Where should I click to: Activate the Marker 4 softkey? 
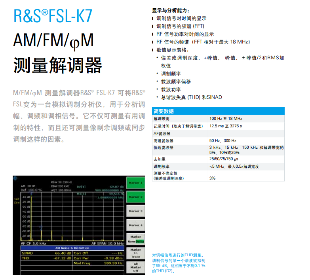click(x=136, y=225)
